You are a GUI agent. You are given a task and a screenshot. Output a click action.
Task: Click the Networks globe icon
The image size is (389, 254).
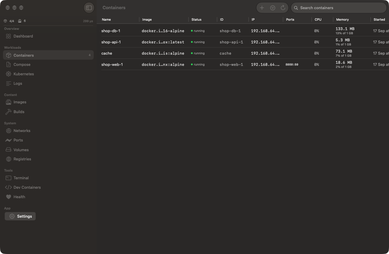[9, 131]
